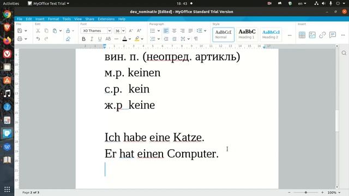Click the Paste clipboard icon
The image size is (349, 196).
point(55,30)
